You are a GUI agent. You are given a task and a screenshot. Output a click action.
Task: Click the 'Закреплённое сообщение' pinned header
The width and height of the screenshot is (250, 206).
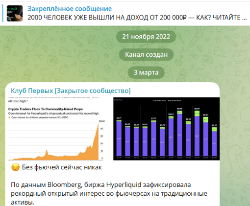point(70,9)
